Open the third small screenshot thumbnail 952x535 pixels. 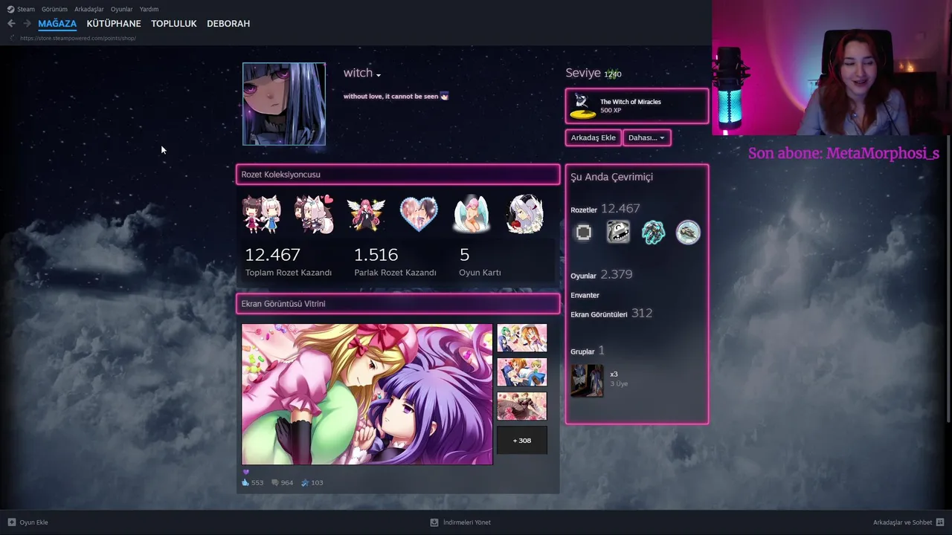(x=522, y=406)
